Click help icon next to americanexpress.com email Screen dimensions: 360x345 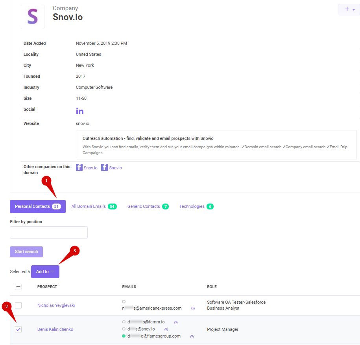click(x=193, y=308)
